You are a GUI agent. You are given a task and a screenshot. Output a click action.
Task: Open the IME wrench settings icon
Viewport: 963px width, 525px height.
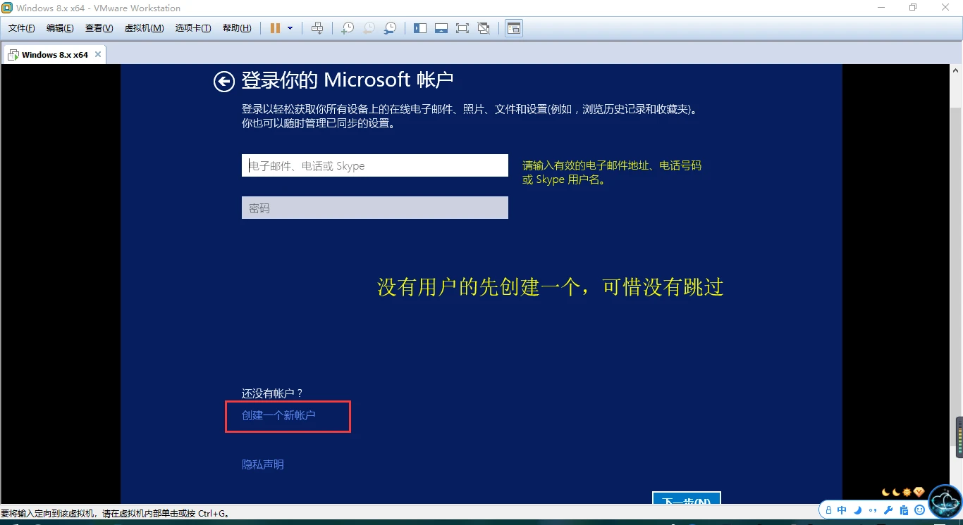(888, 510)
